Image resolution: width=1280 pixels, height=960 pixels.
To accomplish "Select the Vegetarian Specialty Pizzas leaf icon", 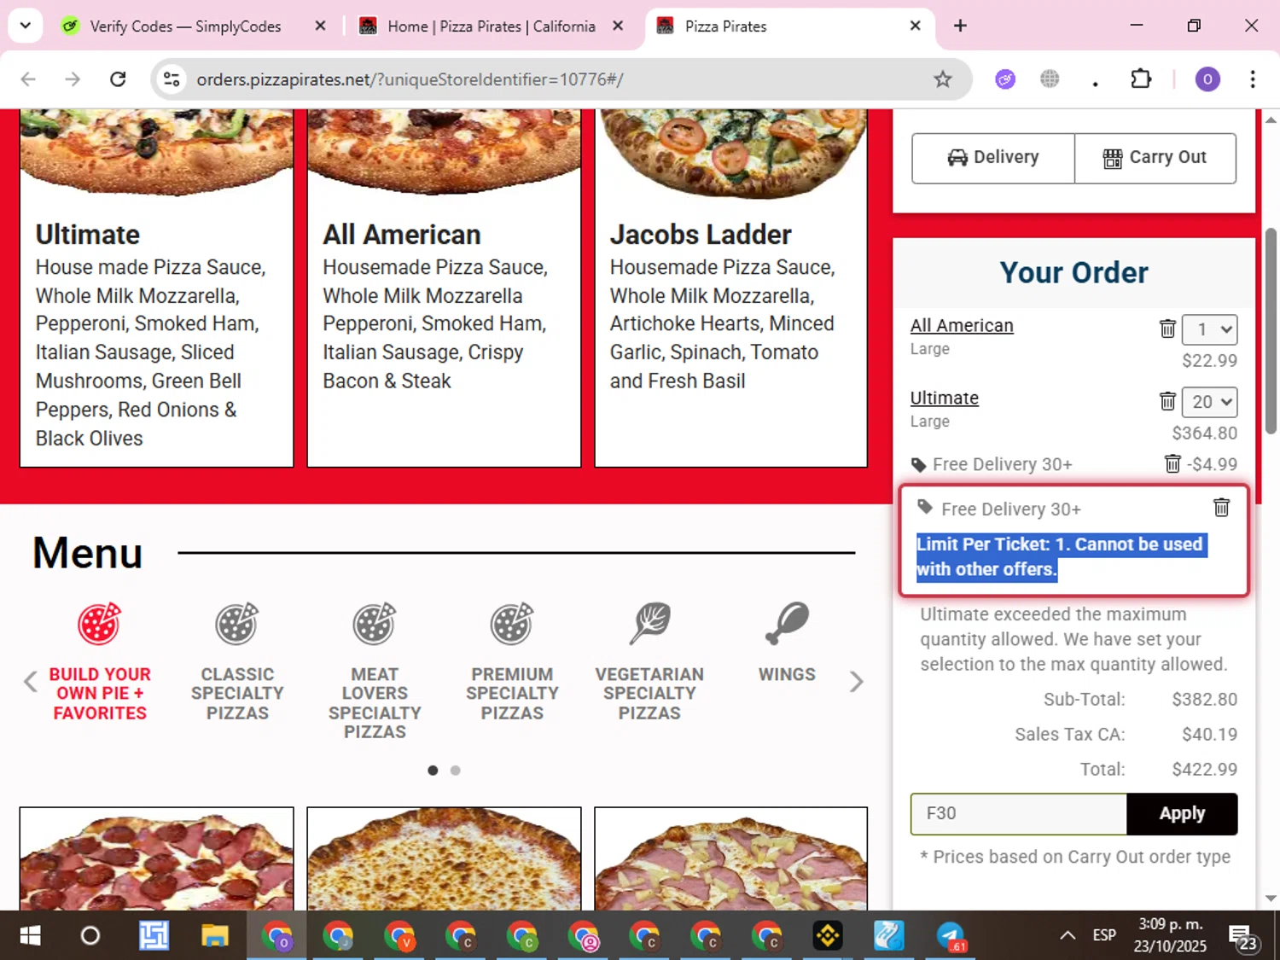I will [650, 624].
